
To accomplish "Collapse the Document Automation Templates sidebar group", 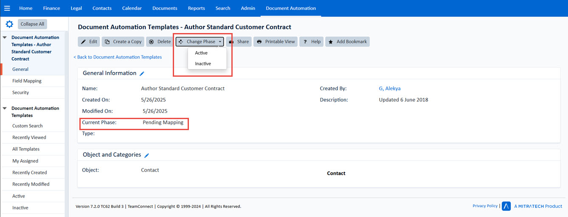I will coord(5,108).
